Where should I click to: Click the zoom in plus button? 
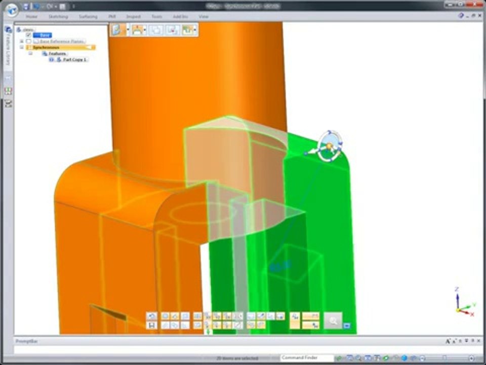click(472, 358)
